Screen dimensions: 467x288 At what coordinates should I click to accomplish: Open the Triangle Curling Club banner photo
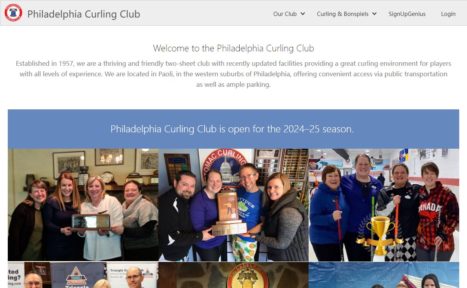83,275
